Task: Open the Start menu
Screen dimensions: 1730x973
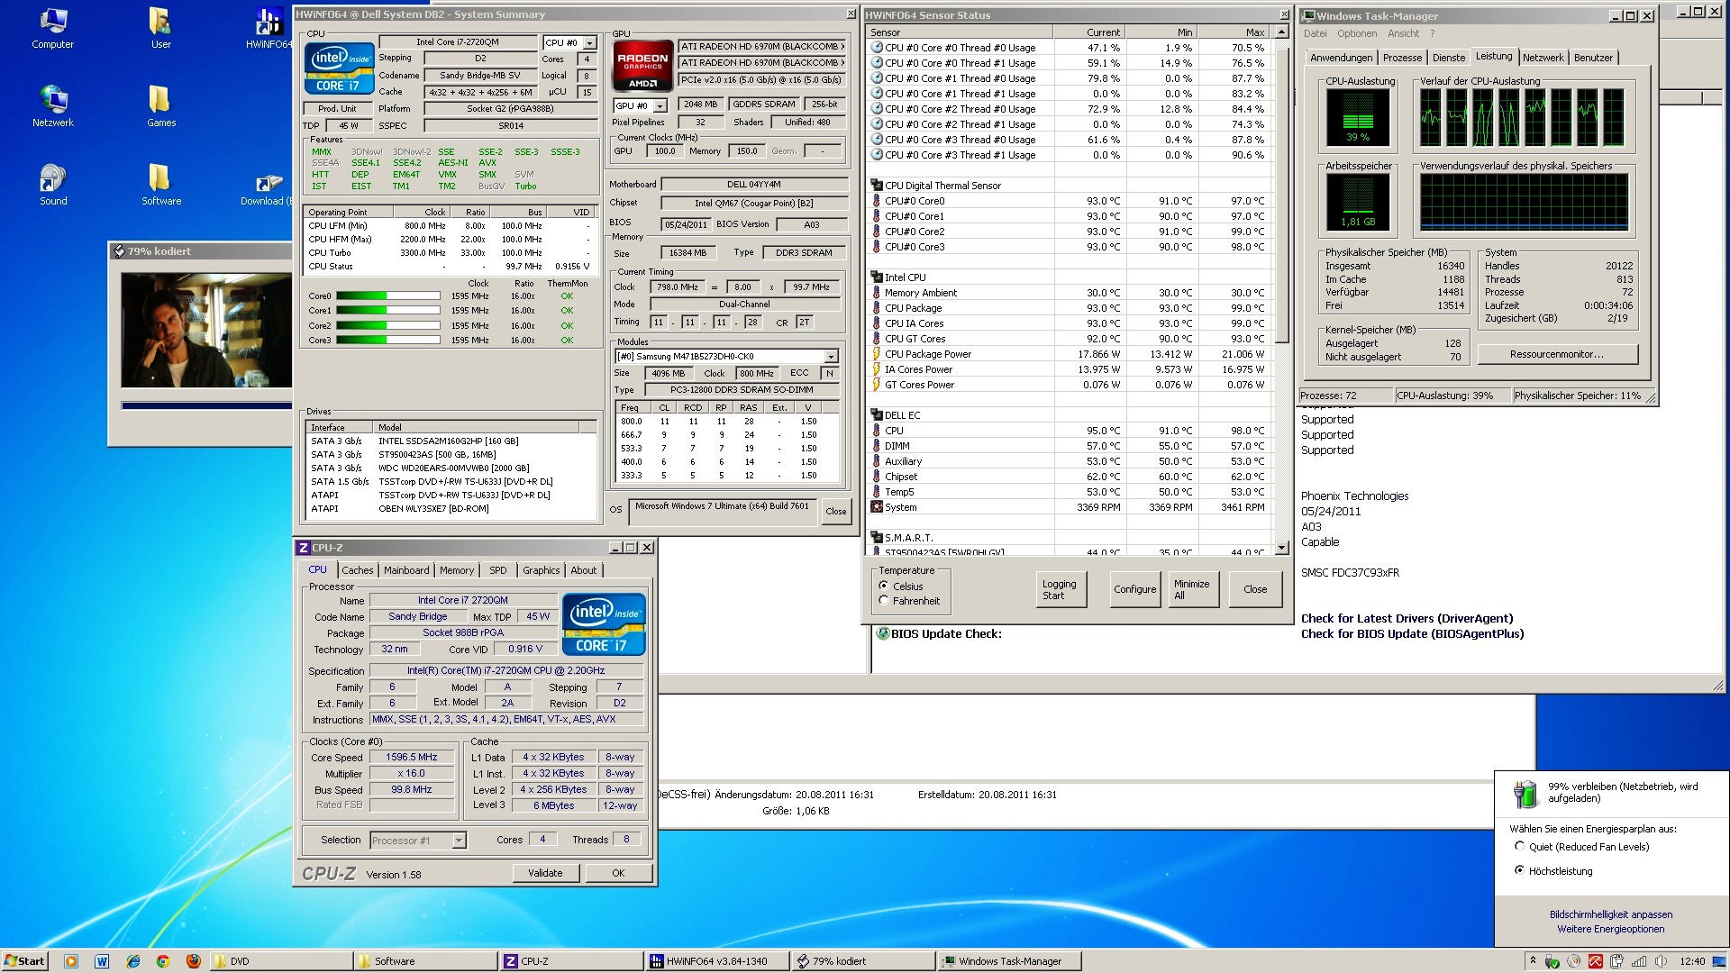Action: pos(24,961)
